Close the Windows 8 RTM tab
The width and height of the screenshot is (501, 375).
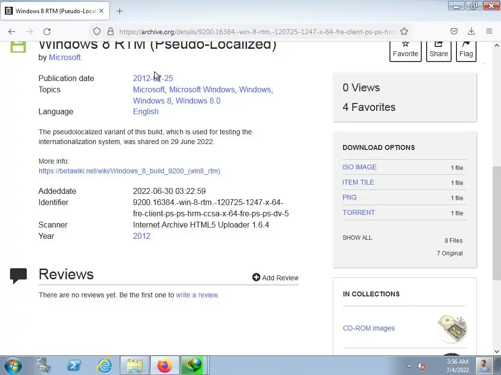(x=101, y=11)
